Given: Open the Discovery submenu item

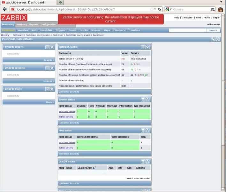Looking at the screenshot, I should pos(119,30).
